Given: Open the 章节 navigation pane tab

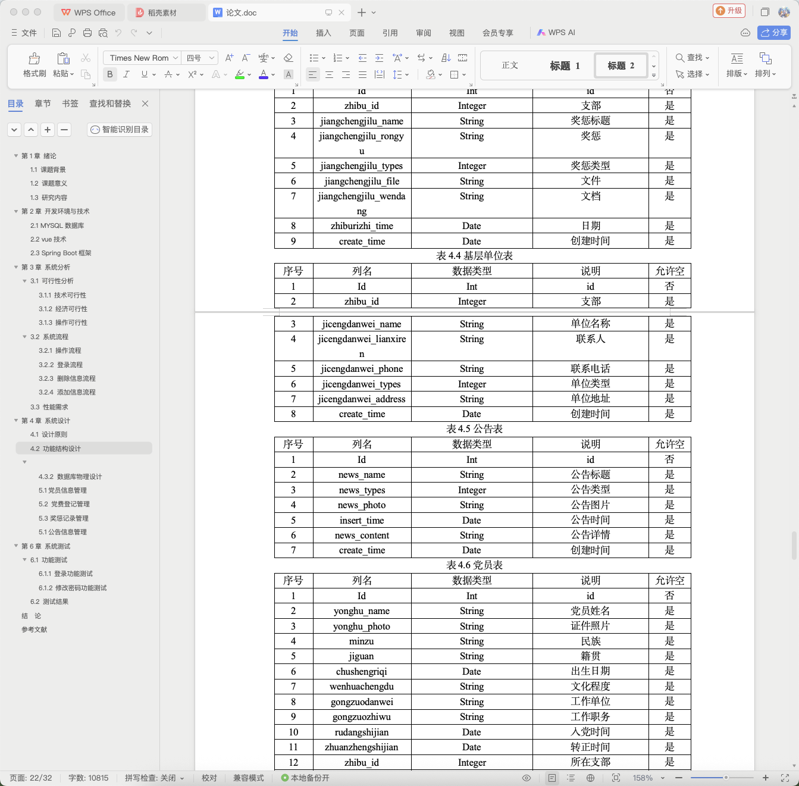Looking at the screenshot, I should pyautogui.click(x=43, y=104).
